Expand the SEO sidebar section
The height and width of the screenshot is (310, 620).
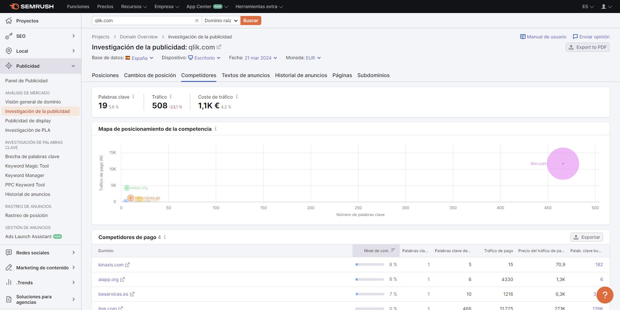[74, 36]
